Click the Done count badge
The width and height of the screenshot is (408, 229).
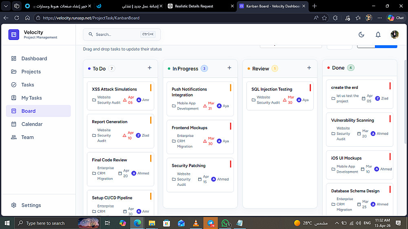click(350, 68)
